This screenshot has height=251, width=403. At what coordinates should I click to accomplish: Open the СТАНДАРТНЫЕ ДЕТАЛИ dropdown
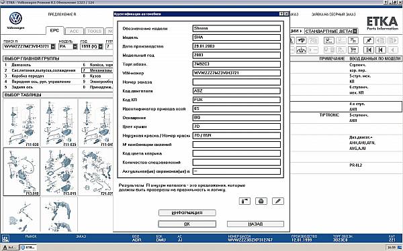click(x=355, y=31)
